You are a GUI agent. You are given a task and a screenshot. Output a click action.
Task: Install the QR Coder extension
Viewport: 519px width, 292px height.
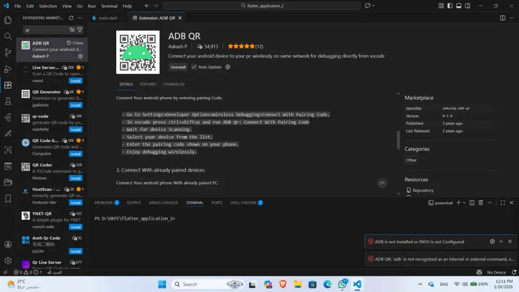[x=76, y=178]
